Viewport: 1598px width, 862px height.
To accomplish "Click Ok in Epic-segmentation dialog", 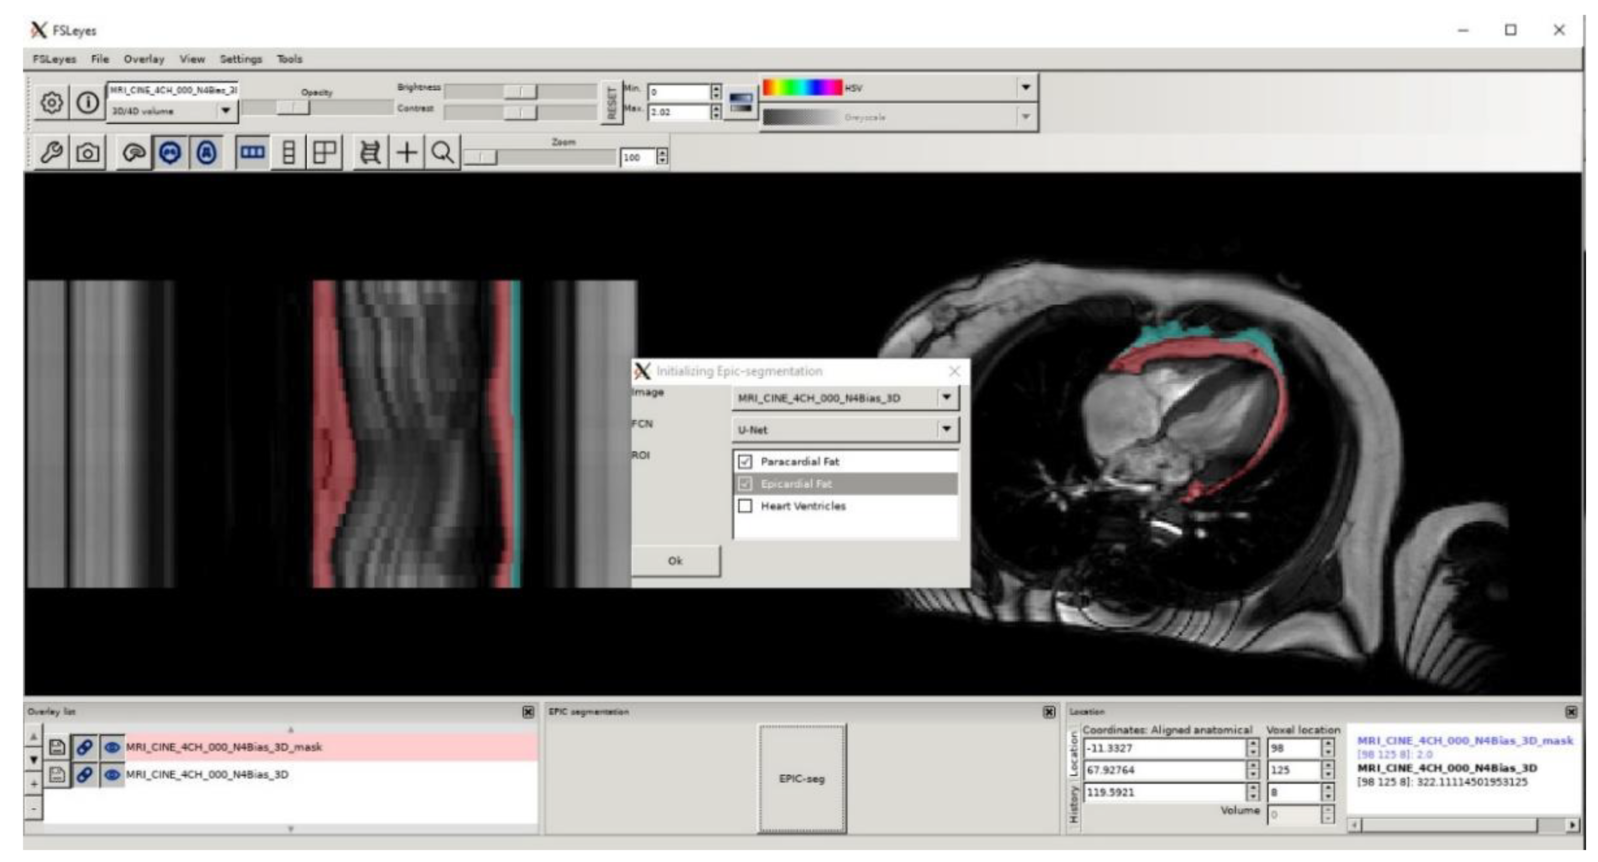I will [675, 561].
